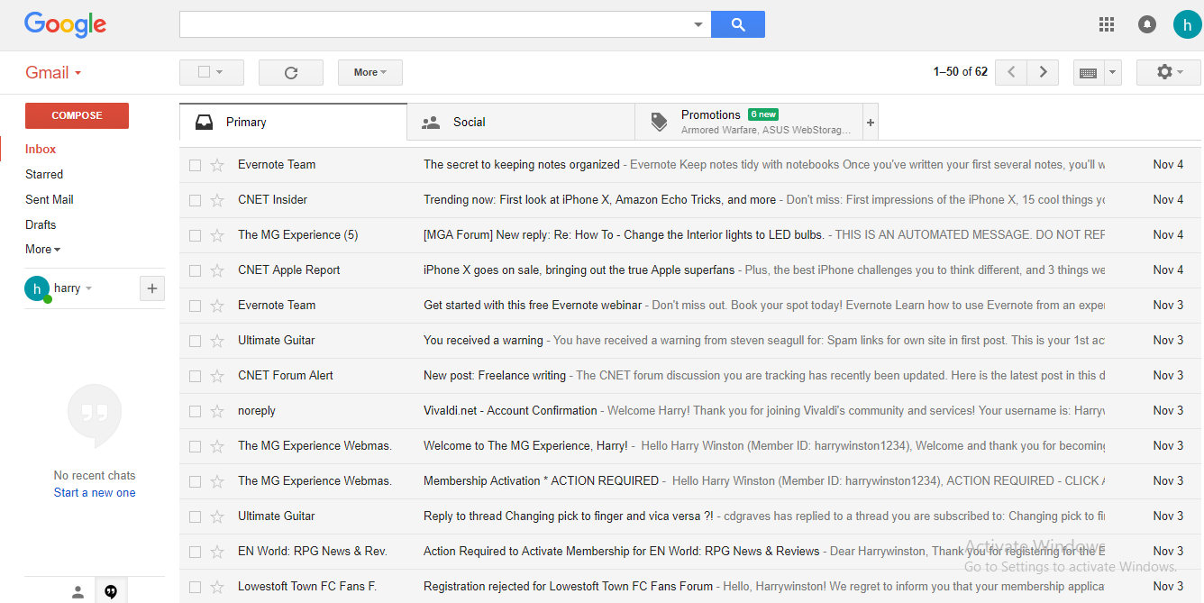Open the More actions dropdown
Screen dimensions: 1204x603
[x=370, y=72]
